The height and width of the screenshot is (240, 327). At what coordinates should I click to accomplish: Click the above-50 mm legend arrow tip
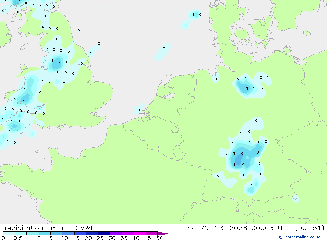[163, 234]
